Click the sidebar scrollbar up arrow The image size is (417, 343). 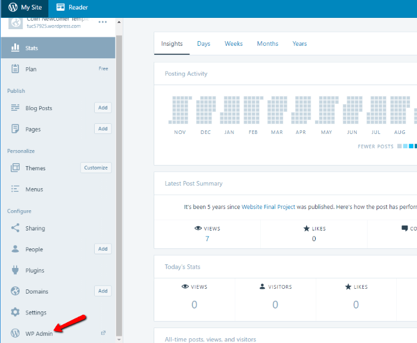[119, 22]
